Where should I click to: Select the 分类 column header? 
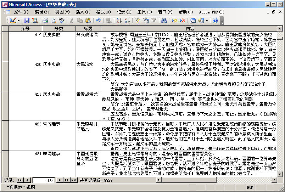(x=58, y=29)
